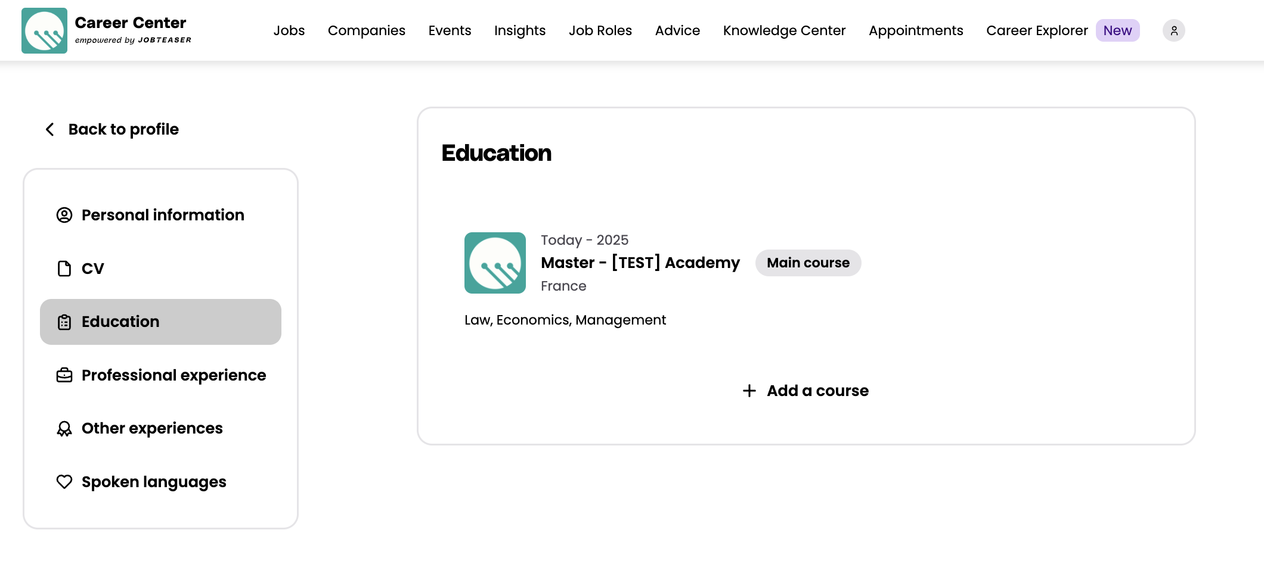The width and height of the screenshot is (1264, 561).
Task: Click the Other experiences ribbon icon
Action: tap(64, 429)
